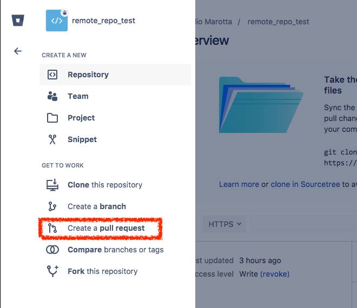Click the back arrow icon

pos(18,51)
